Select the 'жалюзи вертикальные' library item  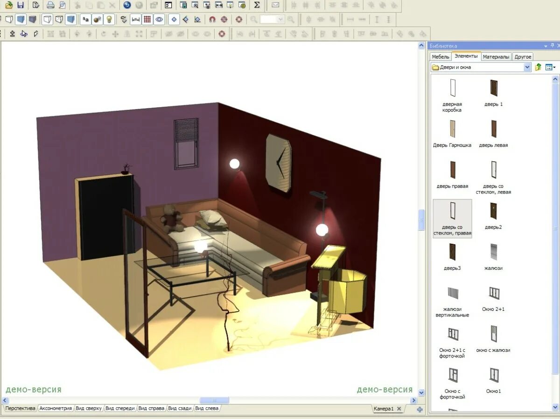[x=452, y=302]
